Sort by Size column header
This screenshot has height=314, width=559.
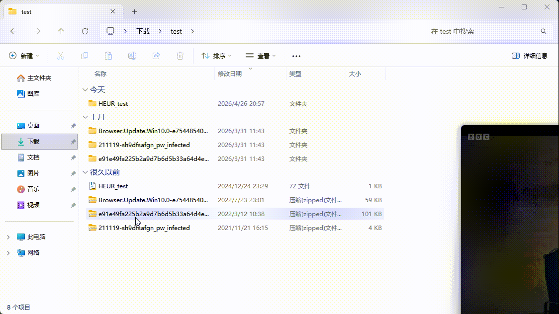[x=355, y=74]
